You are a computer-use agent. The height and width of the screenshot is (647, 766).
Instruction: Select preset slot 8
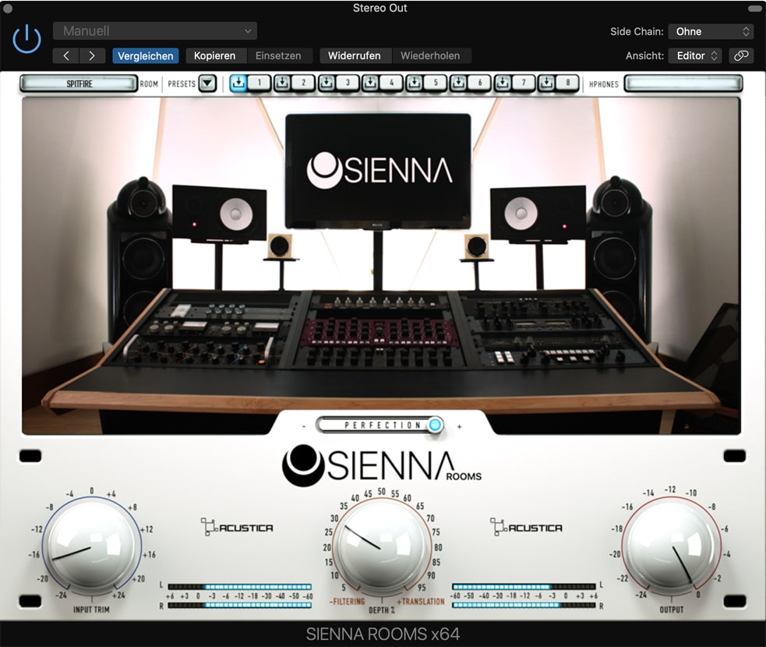click(567, 83)
